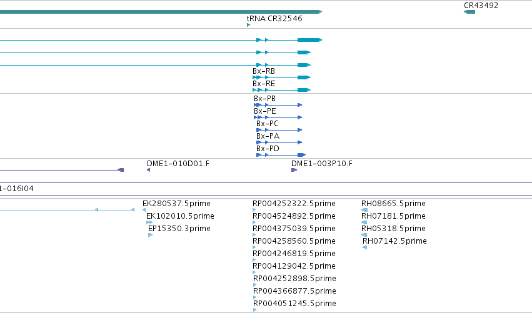Select the CR43492 gene arrow glyph
Image resolution: width=532 pixels, height=313 pixels.
469,12
